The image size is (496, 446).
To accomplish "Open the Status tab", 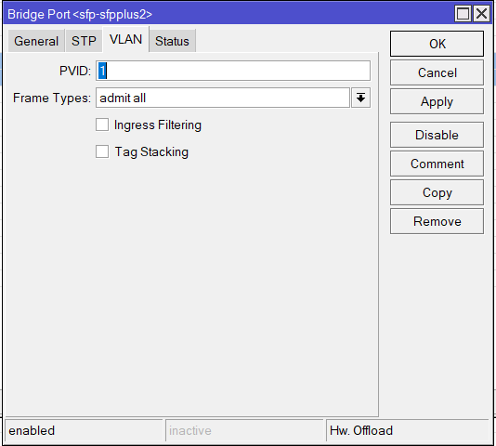I will click(172, 41).
